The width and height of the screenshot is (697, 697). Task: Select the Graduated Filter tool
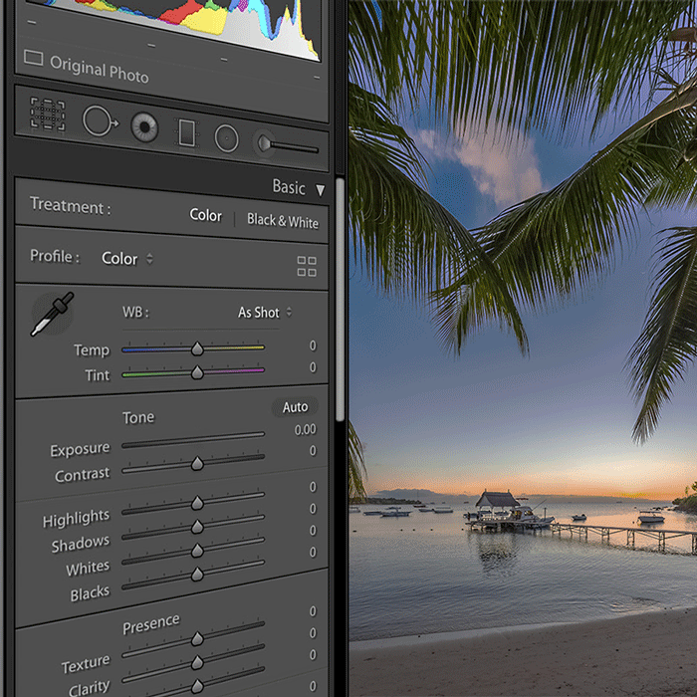coord(187,132)
